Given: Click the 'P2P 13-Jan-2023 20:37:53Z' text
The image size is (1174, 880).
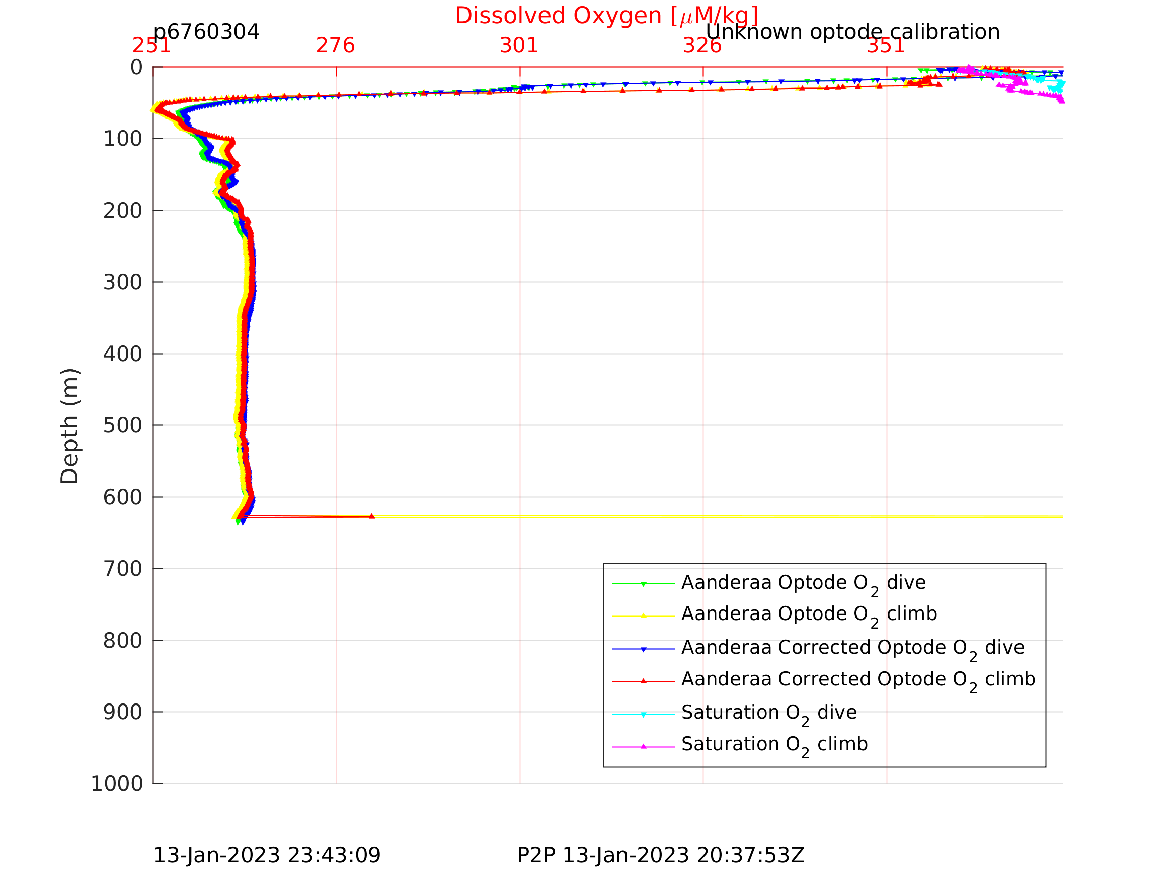Looking at the screenshot, I should [661, 856].
